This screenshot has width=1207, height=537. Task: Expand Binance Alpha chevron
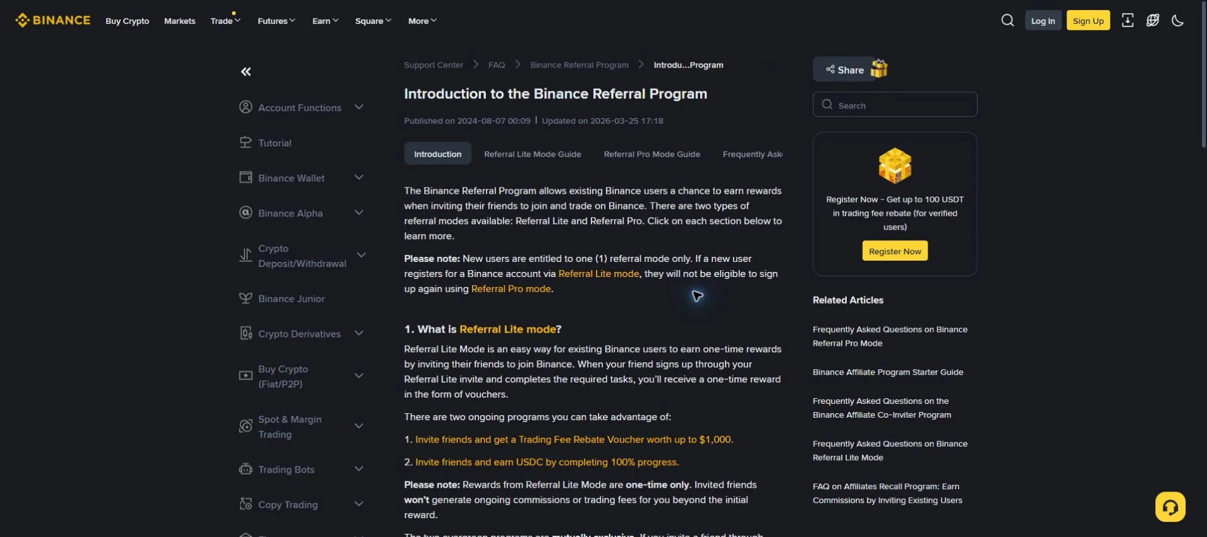click(359, 213)
